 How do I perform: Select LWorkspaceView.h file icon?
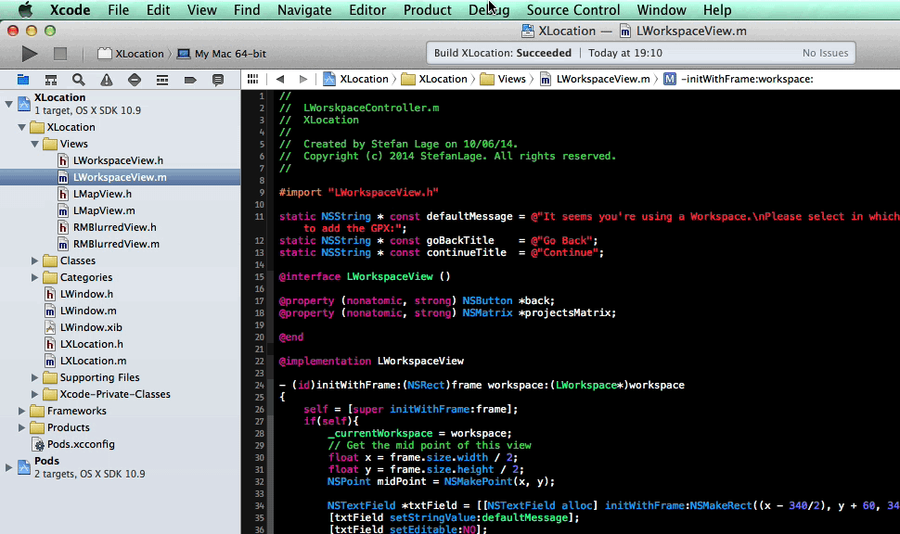63,160
